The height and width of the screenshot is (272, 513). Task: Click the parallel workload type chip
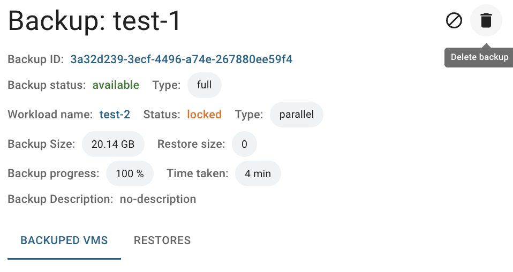[297, 114]
